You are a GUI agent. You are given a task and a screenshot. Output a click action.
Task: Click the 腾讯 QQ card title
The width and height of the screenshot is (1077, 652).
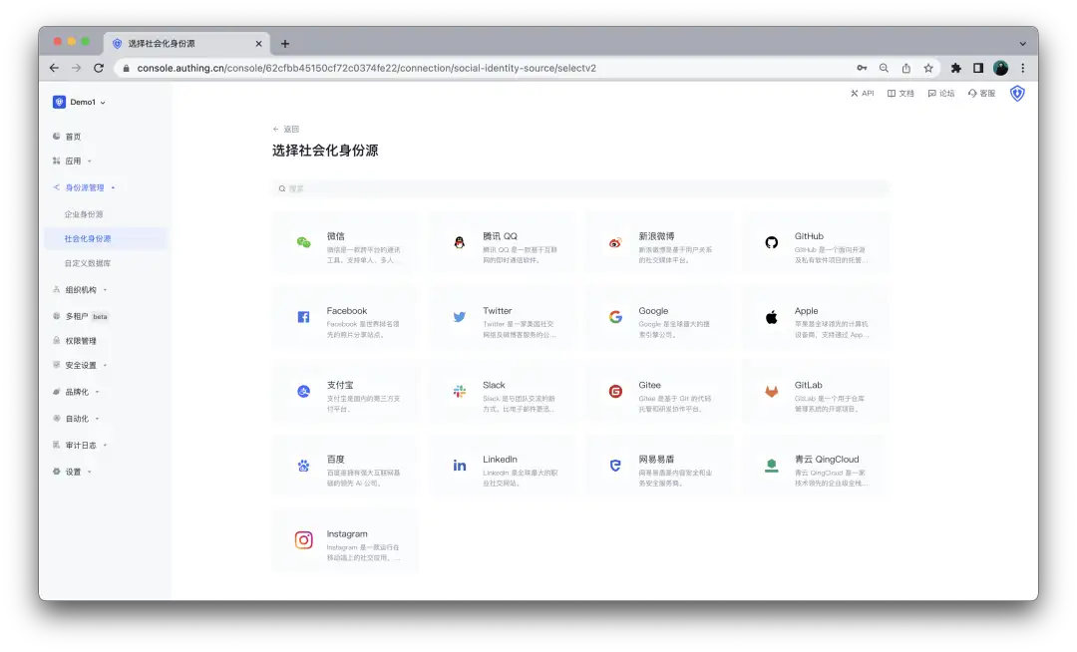pyautogui.click(x=500, y=236)
